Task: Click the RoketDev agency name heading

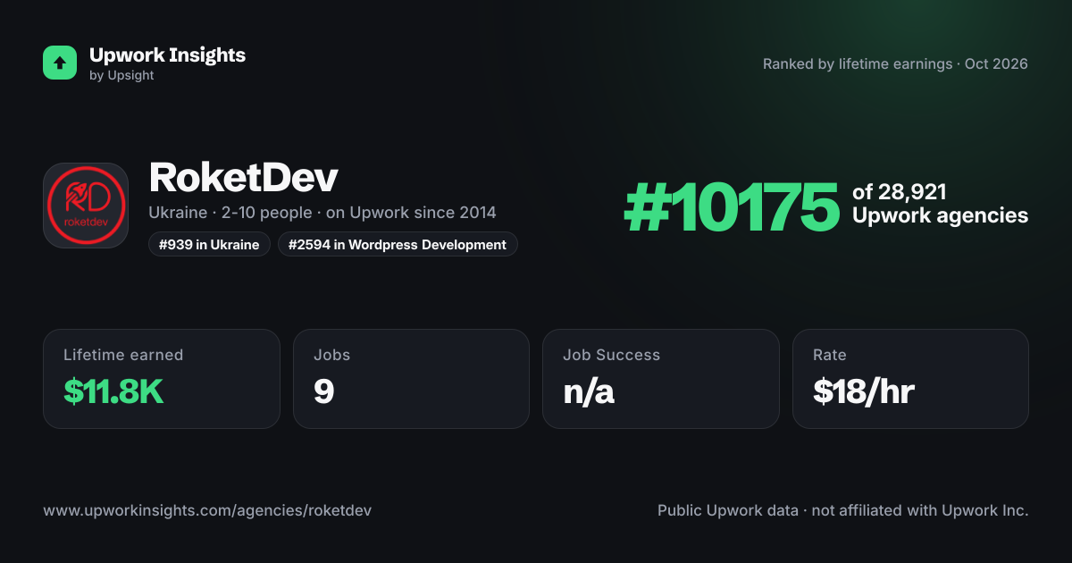Action: (243, 178)
